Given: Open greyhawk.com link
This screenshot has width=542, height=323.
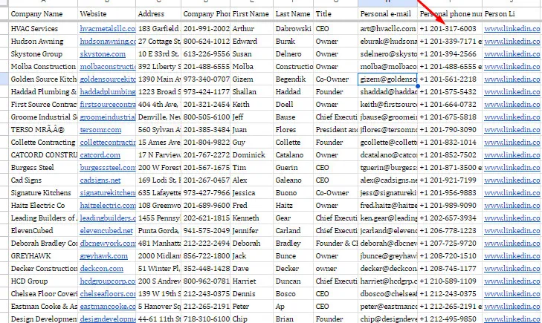Looking at the screenshot, I should tap(103, 256).
